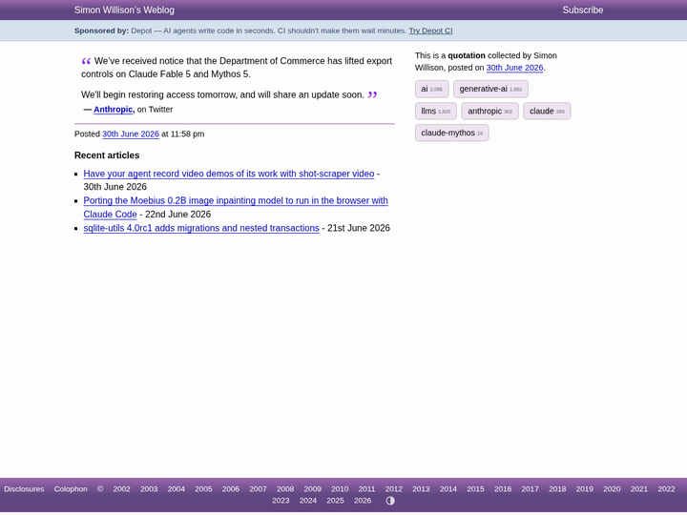This screenshot has width=687, height=515.
Task: Go to the 2018 archive
Action: [557, 489]
